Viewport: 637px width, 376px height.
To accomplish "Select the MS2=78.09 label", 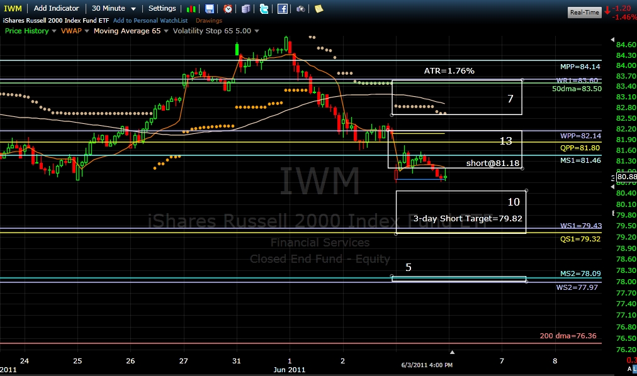I will pos(580,274).
